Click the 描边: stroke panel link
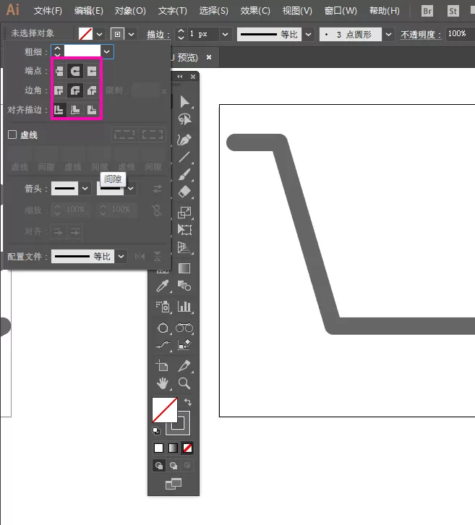 (x=158, y=35)
